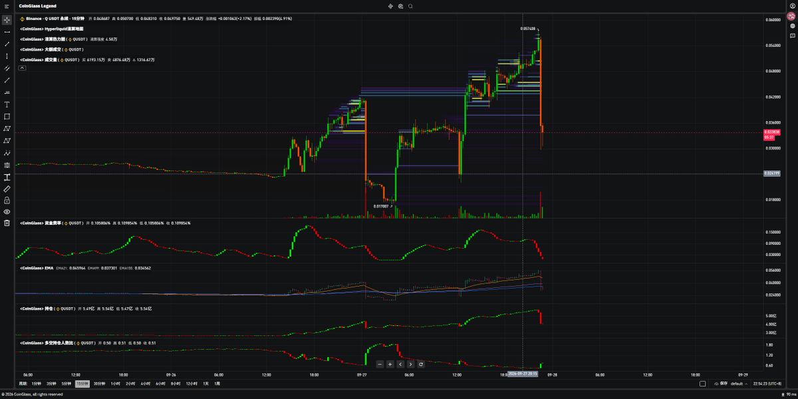Open the default layout dropdown
798x399 pixels.
click(x=738, y=384)
